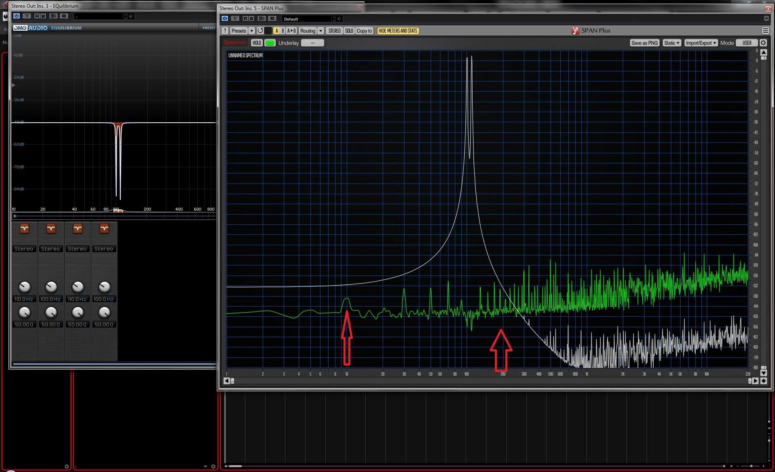Click the EQuilibrium graph left-edge play arrow
Image resolution: width=775 pixels, height=472 pixels.
click(x=13, y=85)
